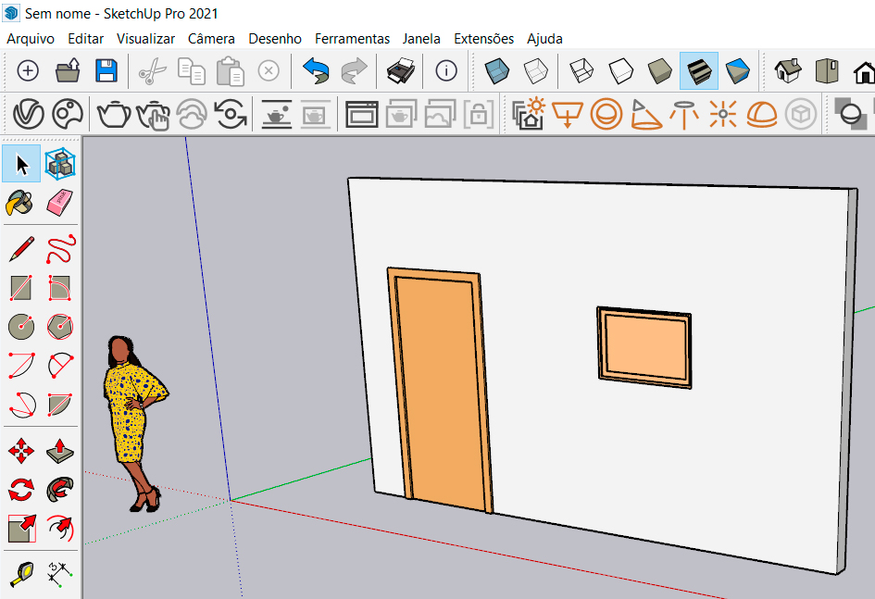
Task: Create a new file with the plus icon
Action: point(28,71)
